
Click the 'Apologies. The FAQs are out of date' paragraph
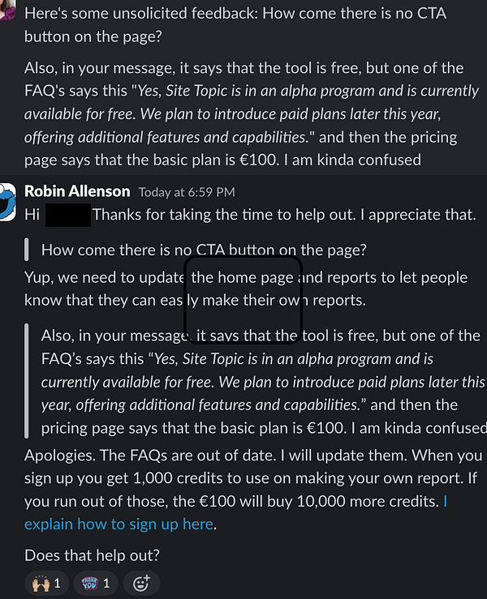pyautogui.click(x=253, y=490)
